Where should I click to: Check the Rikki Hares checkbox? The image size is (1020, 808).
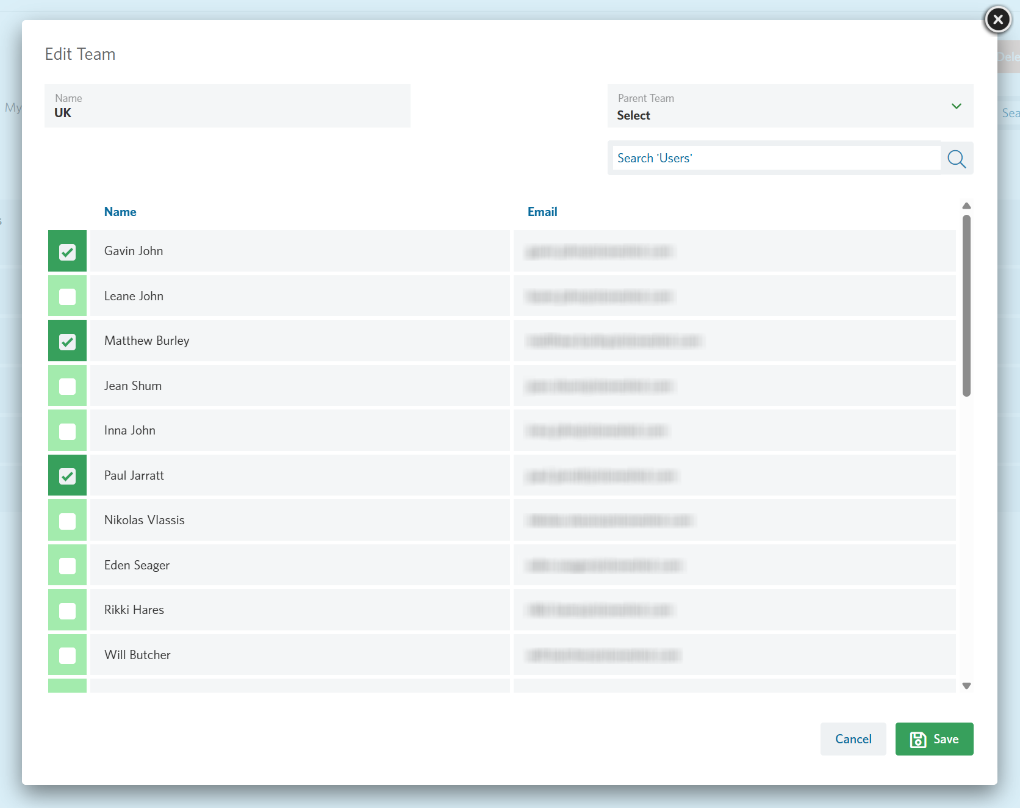tap(67, 610)
